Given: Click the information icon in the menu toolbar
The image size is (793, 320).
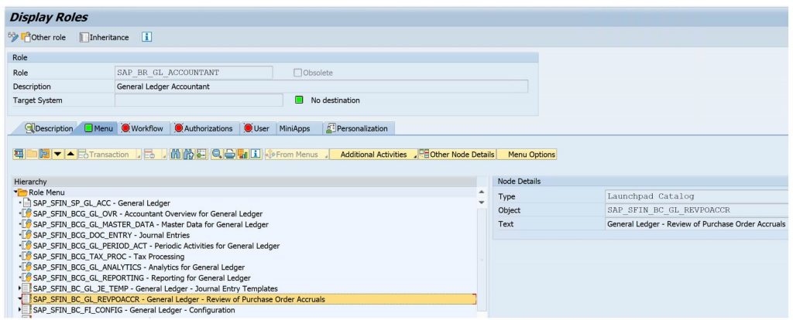Looking at the screenshot, I should [x=256, y=155].
